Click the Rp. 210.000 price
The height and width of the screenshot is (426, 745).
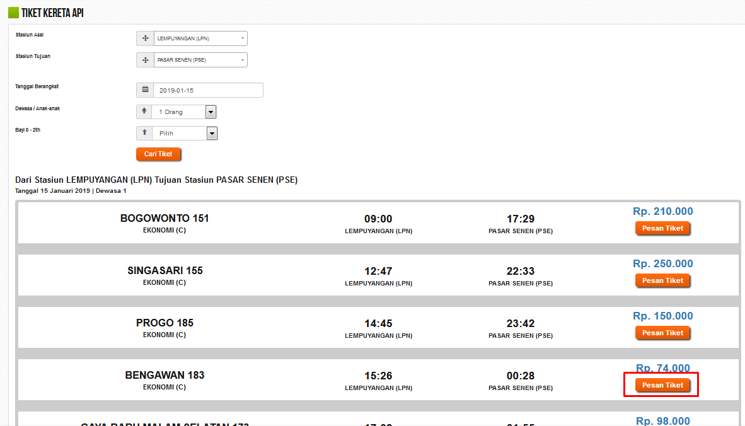pyautogui.click(x=663, y=211)
